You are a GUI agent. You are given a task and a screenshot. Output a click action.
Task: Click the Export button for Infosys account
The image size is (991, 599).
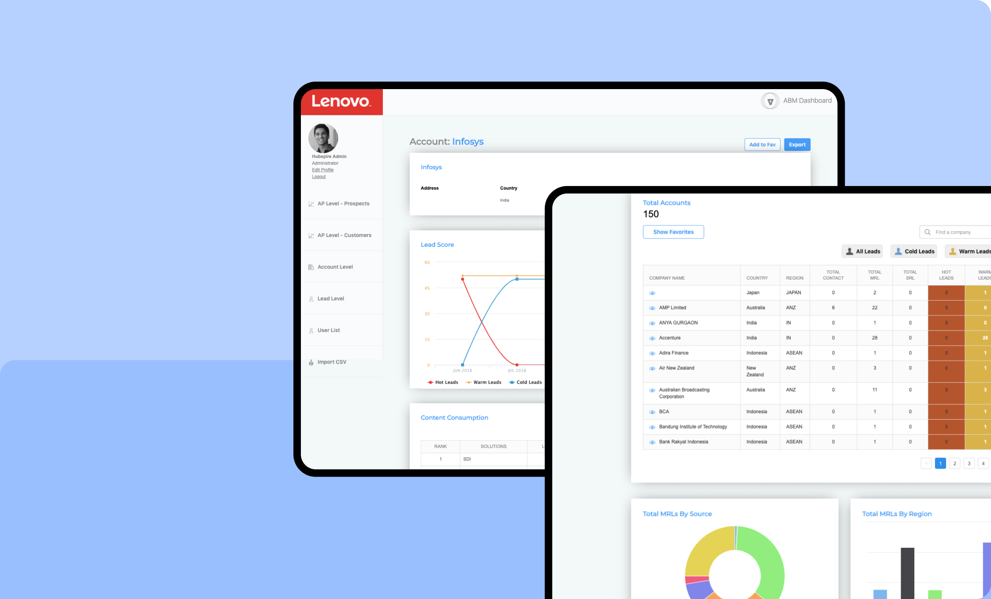coord(798,145)
